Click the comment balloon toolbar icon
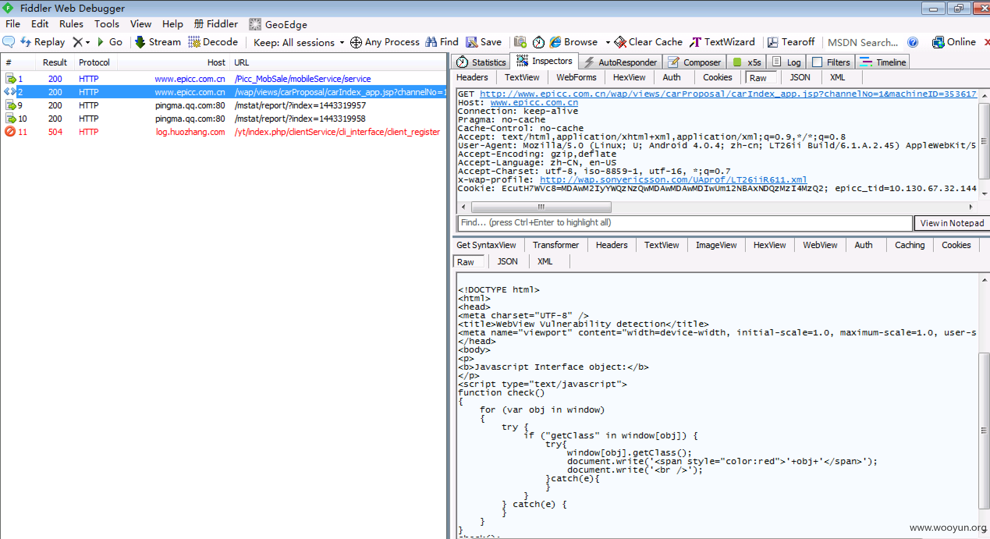This screenshot has width=990, height=539. [9, 42]
